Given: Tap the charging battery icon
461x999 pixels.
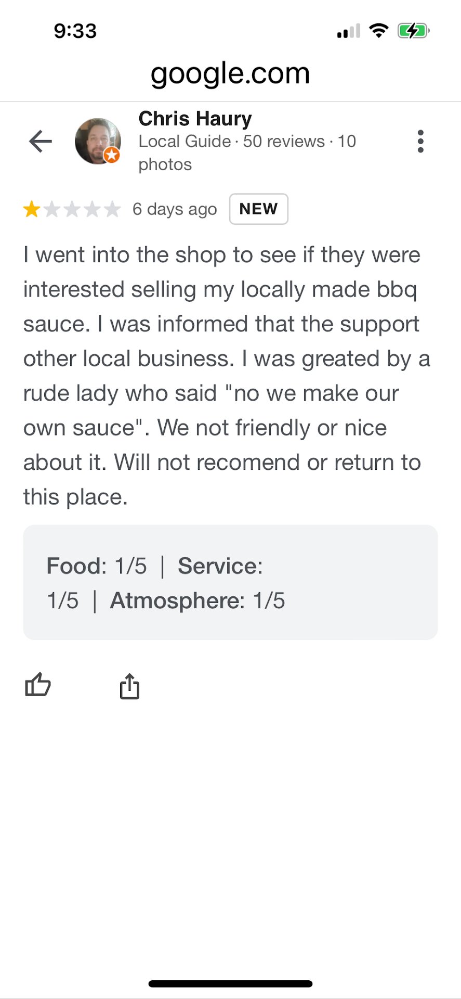Looking at the screenshot, I should pos(413,31).
